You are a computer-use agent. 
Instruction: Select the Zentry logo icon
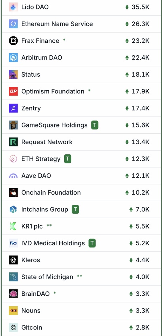coord(13,108)
